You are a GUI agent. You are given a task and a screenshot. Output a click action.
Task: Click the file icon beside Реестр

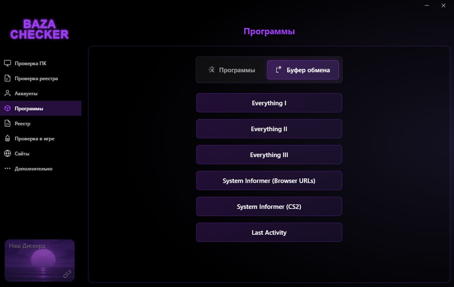tap(8, 124)
